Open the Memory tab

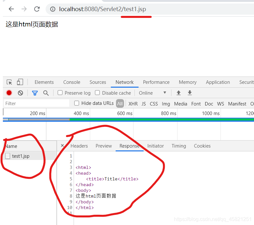[188, 82]
